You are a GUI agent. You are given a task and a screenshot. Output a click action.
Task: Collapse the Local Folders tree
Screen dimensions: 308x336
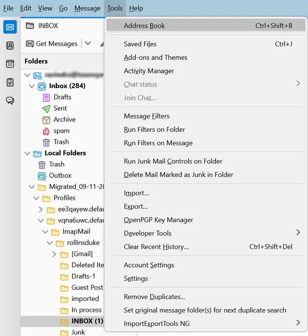[27, 153]
